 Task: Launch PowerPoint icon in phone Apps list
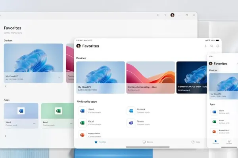click(214, 132)
